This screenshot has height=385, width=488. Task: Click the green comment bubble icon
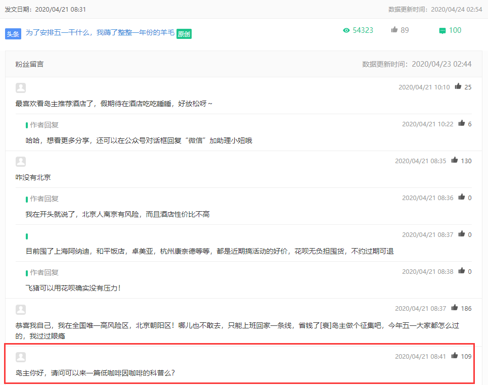coord(442,31)
